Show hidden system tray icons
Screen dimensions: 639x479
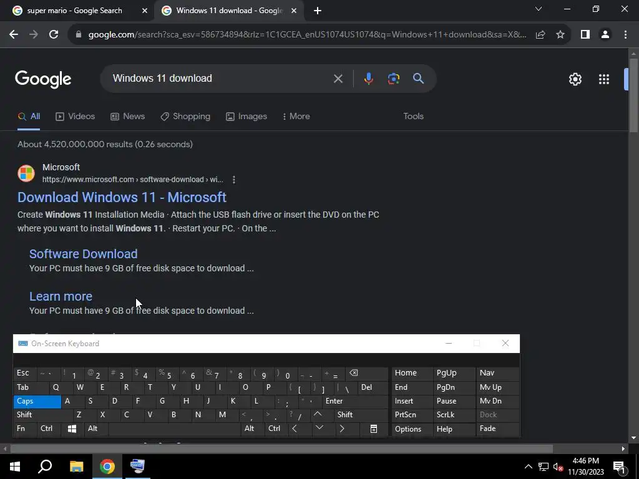pyautogui.click(x=528, y=467)
